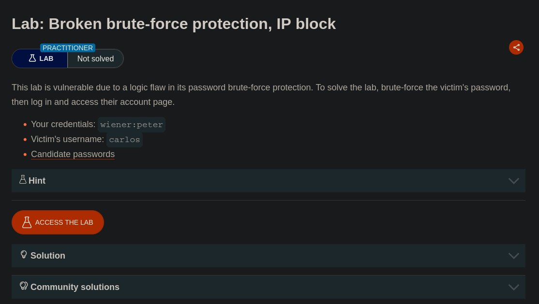Click the PRACTITIONER level badge
The image size is (539, 304).
pyautogui.click(x=68, y=48)
